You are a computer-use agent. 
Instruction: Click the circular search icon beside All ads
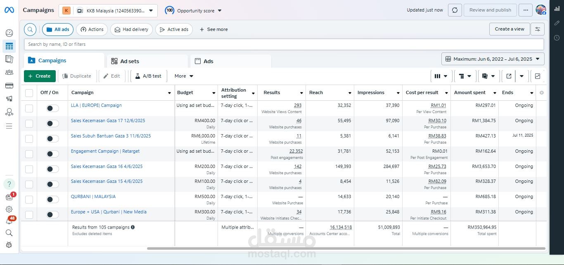pyautogui.click(x=30, y=29)
